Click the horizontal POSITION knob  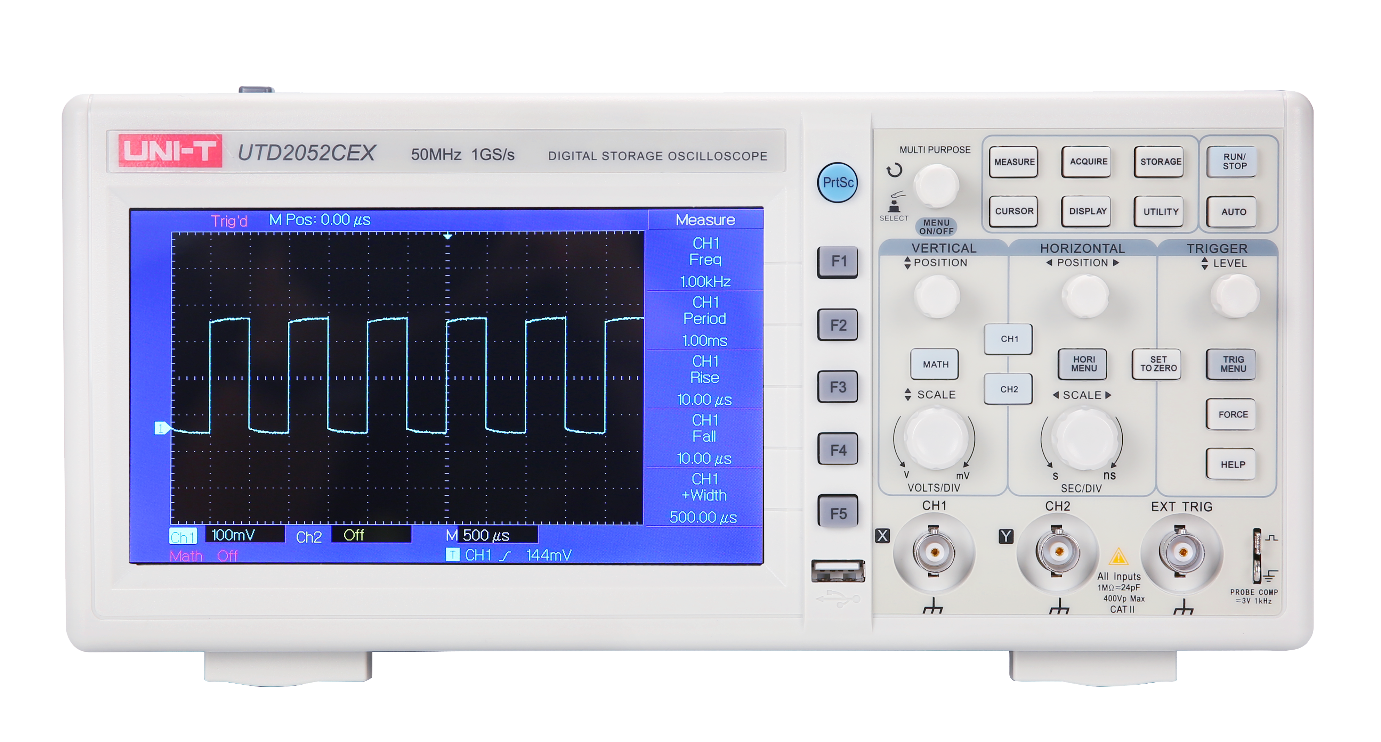point(1085,296)
